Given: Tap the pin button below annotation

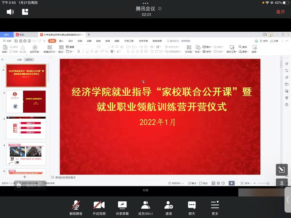Looking at the screenshot, I should point(282,184).
